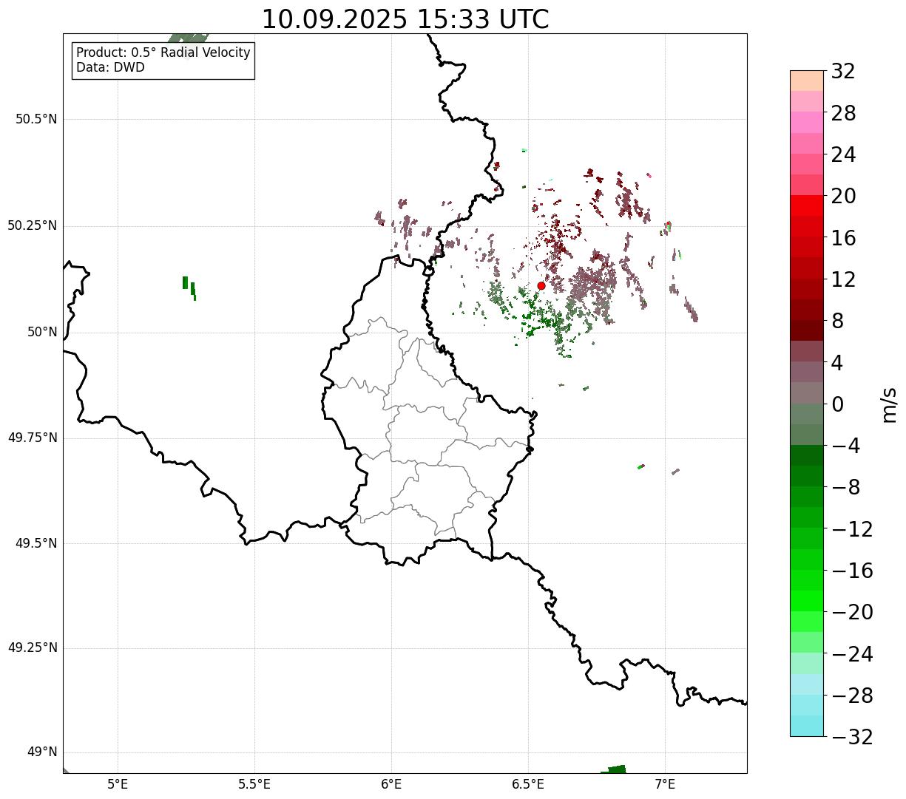This screenshot has height=799, width=906.
Task: Click the 49.25°N latitude label
Action: pos(32,647)
